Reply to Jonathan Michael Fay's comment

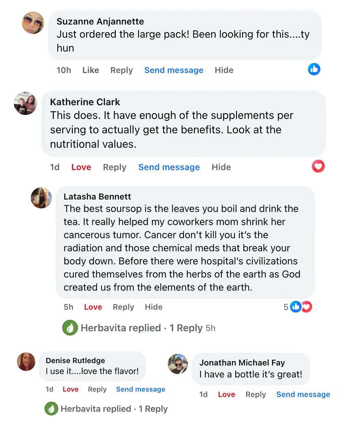[x=256, y=394]
